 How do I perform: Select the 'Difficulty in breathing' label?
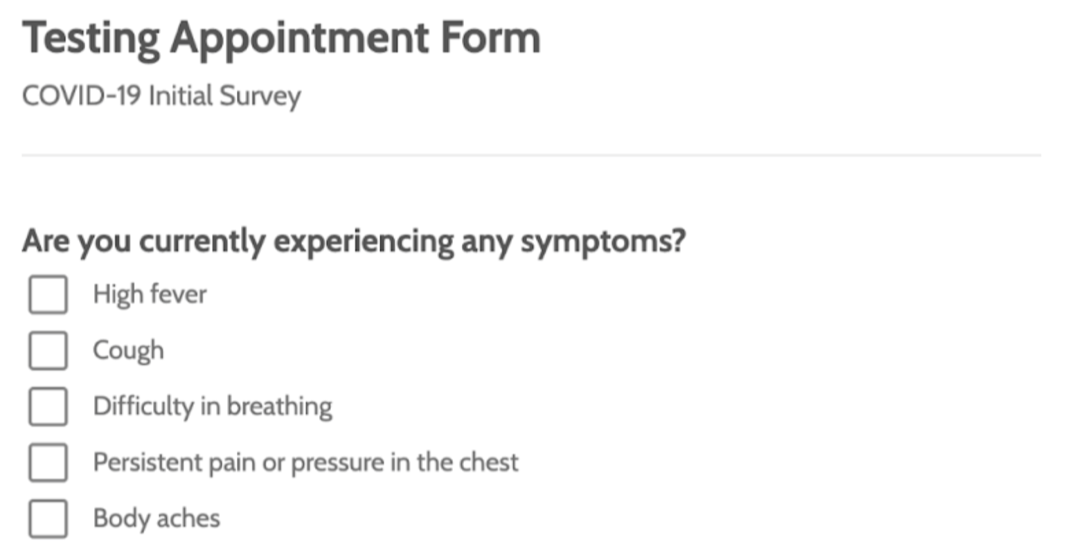click(x=213, y=406)
